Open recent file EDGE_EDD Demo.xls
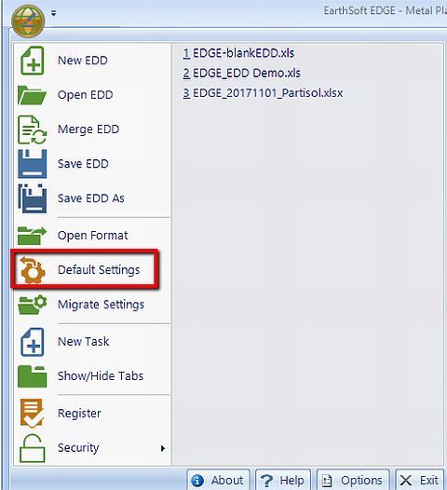Screen dimensions: 447x490 click(x=242, y=73)
